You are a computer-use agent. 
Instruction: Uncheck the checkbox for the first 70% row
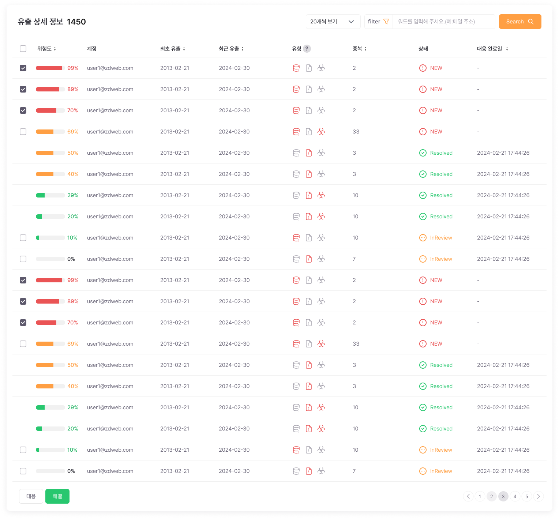click(23, 110)
